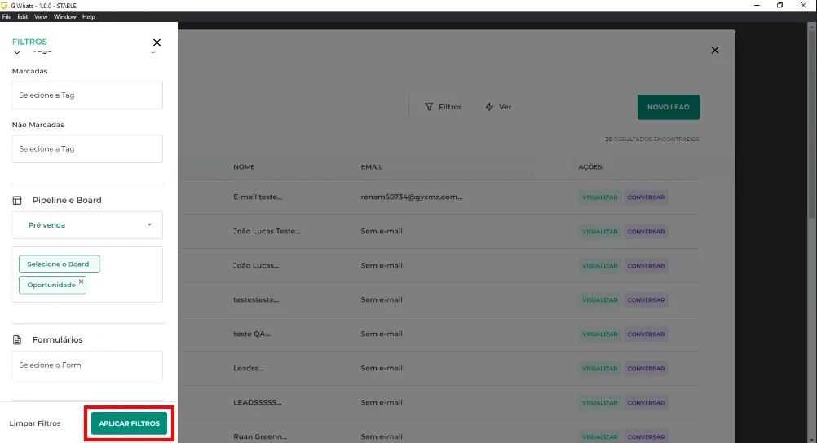The image size is (817, 443).
Task: Click VISUALIZAR for teste QA lead
Action: coord(600,334)
